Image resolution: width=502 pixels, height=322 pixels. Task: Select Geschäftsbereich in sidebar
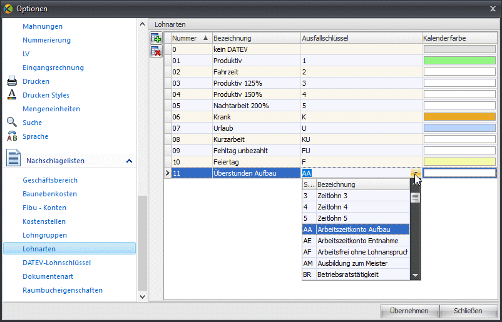[50, 180]
